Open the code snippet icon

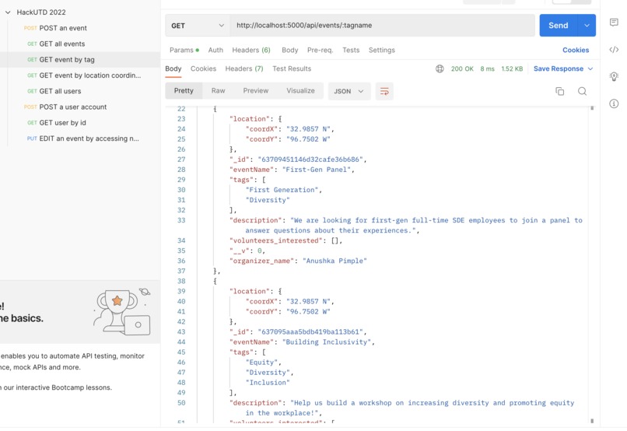tap(614, 50)
